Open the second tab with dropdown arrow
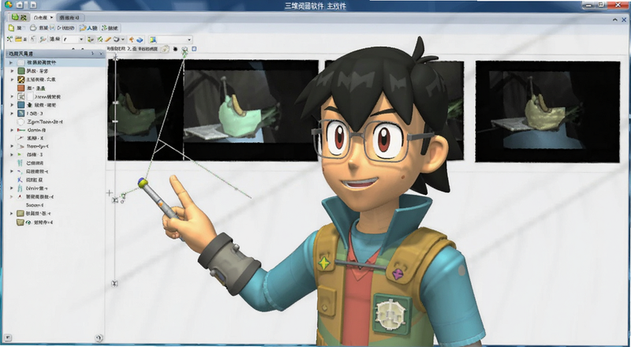 pos(43,17)
